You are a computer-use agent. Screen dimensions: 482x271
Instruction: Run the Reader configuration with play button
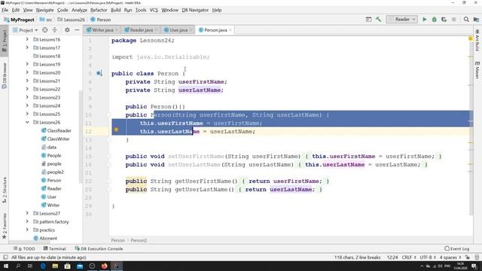(x=425, y=20)
